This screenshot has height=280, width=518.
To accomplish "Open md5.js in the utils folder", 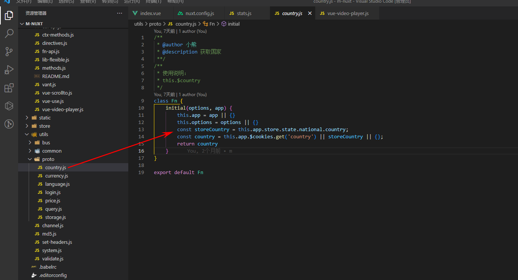I will 49,234.
